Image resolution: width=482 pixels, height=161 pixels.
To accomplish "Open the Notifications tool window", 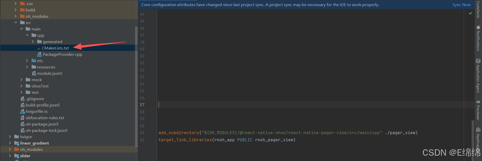I will 478,38.
